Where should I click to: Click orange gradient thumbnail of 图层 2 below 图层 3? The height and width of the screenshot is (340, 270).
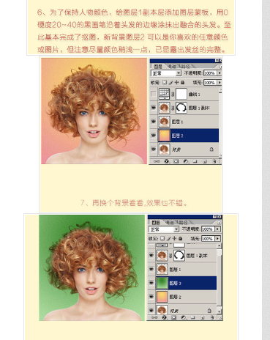click(162, 297)
